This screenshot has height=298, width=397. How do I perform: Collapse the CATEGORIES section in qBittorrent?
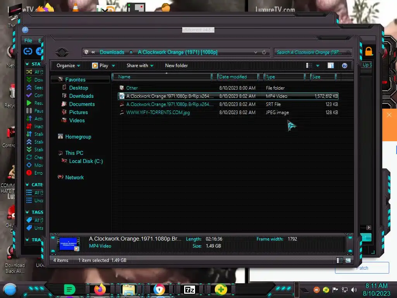click(x=28, y=185)
